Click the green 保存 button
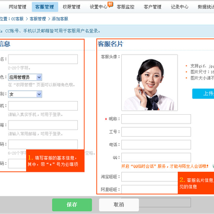 72,205
